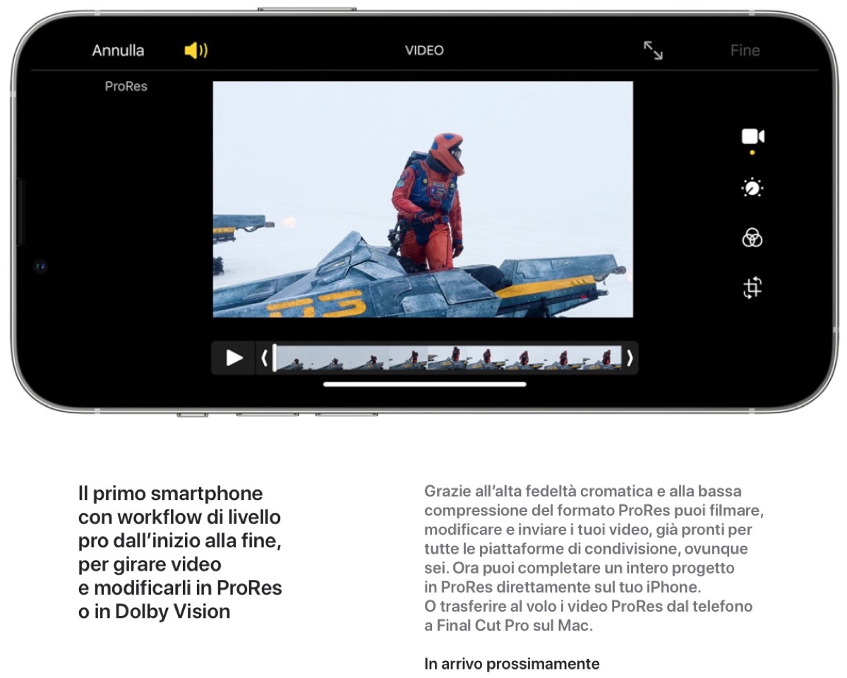Click the paragraph starting 'Grazie all'alta fedeltà'

(x=594, y=558)
